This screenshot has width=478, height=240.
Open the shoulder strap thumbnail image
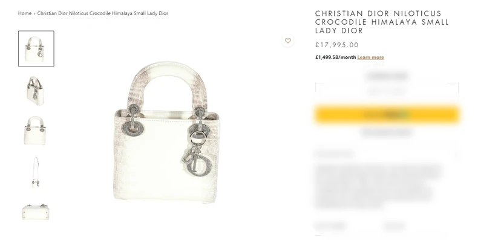click(36, 172)
